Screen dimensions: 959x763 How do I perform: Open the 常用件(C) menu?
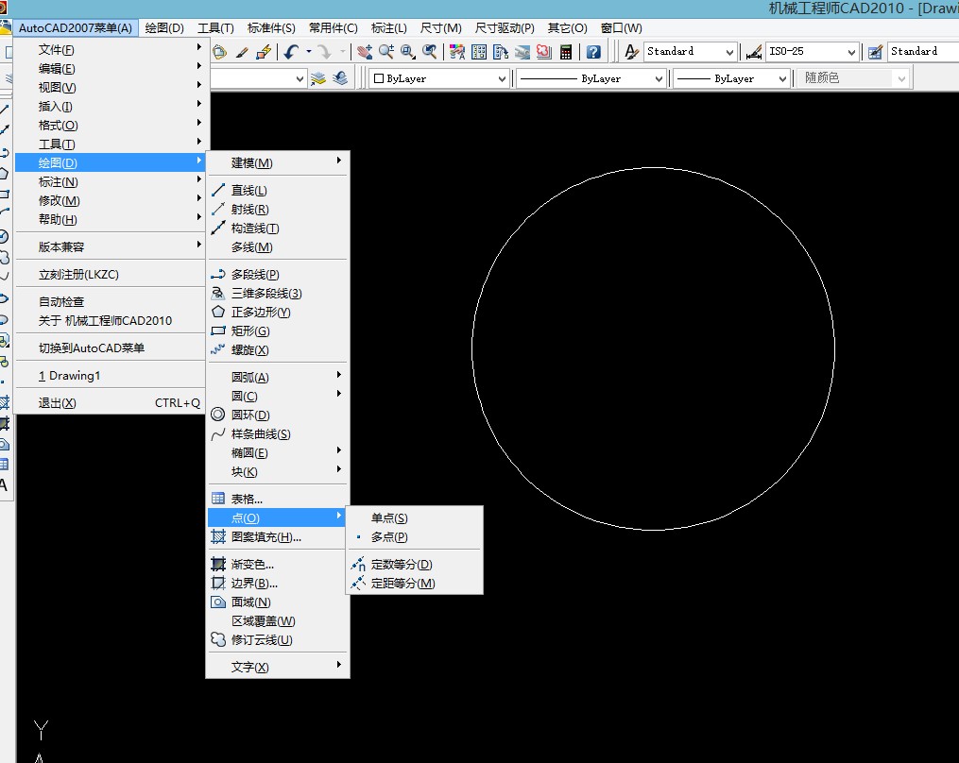tap(333, 28)
